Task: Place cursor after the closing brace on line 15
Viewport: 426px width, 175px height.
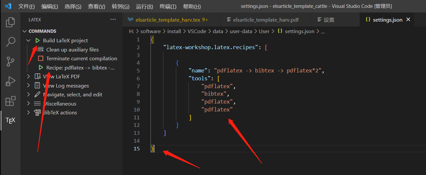Action: [154, 149]
